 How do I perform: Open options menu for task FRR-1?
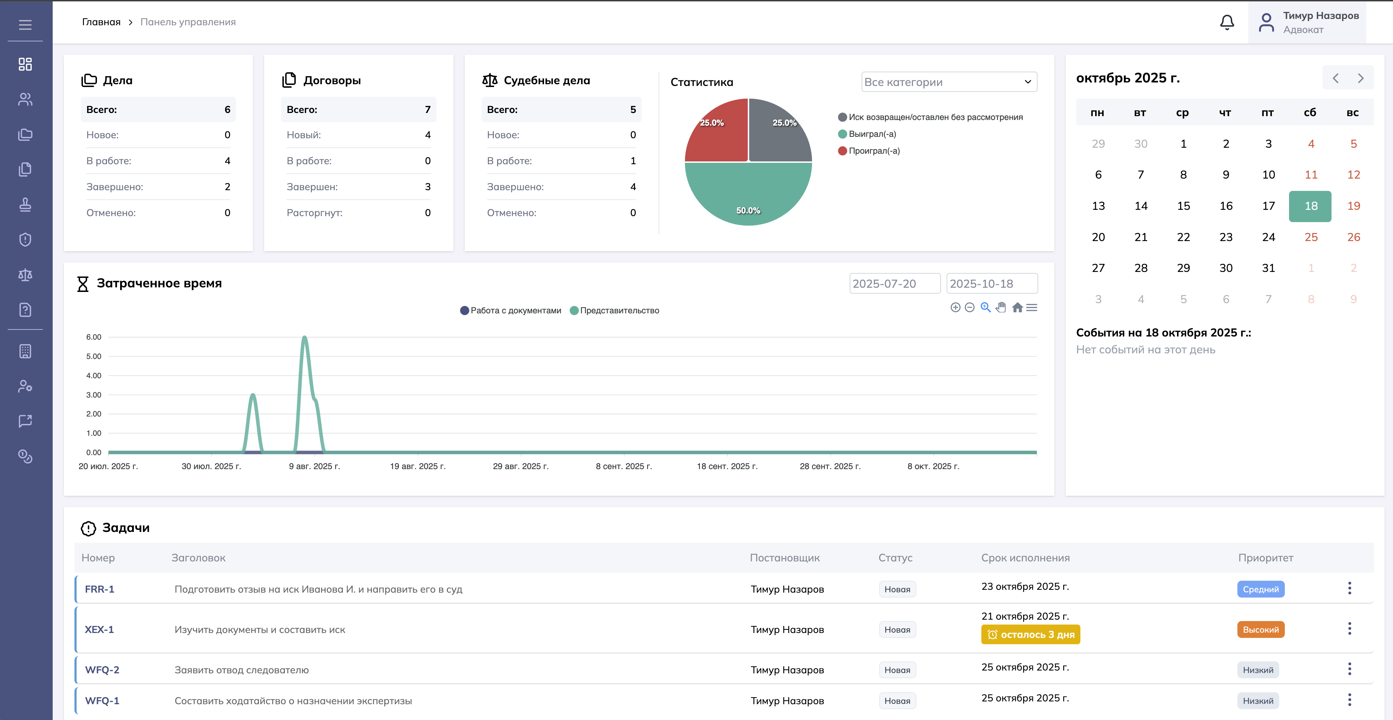coord(1349,588)
